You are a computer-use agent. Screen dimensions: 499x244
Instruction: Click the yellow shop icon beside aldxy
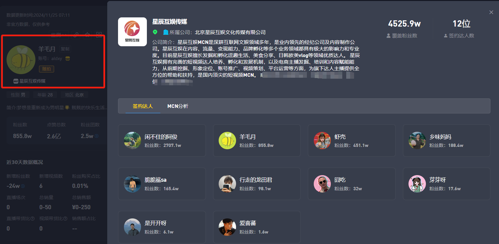point(68,58)
